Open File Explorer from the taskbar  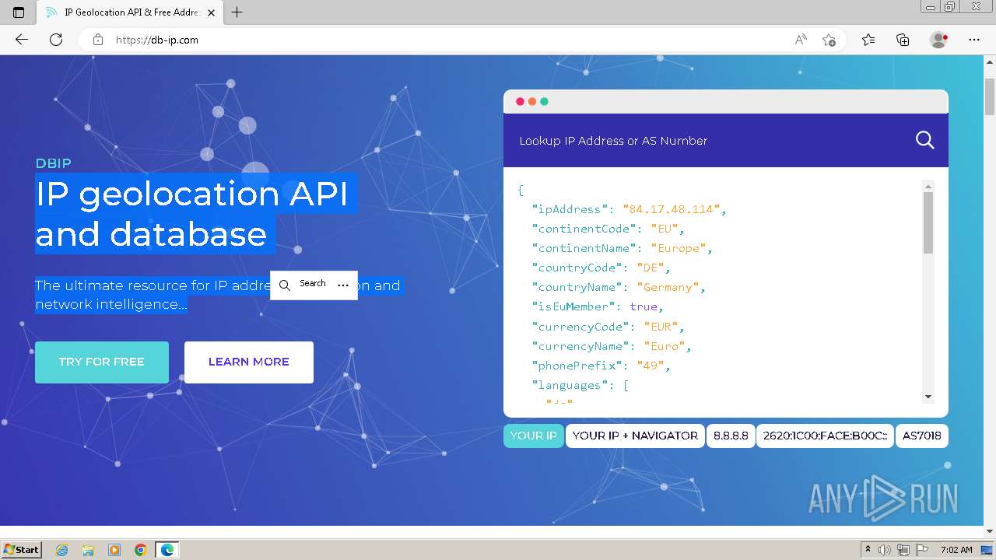click(x=88, y=550)
